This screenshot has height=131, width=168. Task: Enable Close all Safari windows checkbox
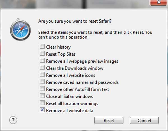(42, 96)
